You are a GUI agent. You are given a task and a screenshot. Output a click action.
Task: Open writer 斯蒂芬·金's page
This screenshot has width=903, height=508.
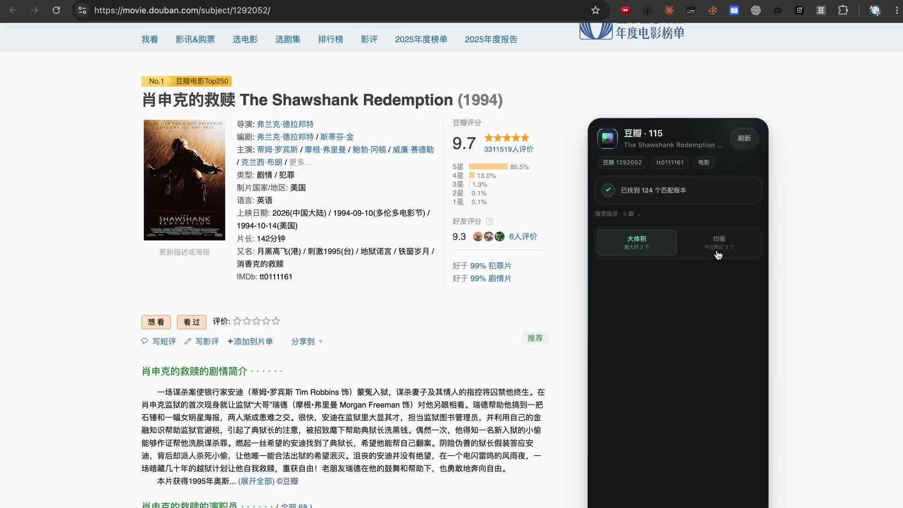tap(337, 137)
